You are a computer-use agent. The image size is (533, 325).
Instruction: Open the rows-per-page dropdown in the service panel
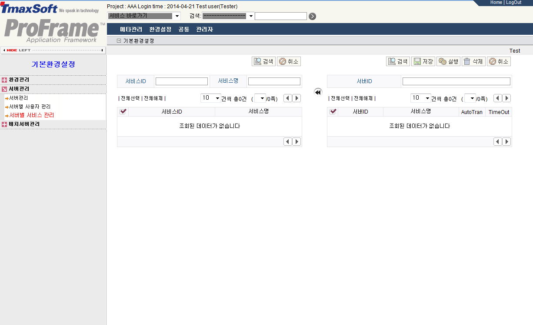point(211,98)
